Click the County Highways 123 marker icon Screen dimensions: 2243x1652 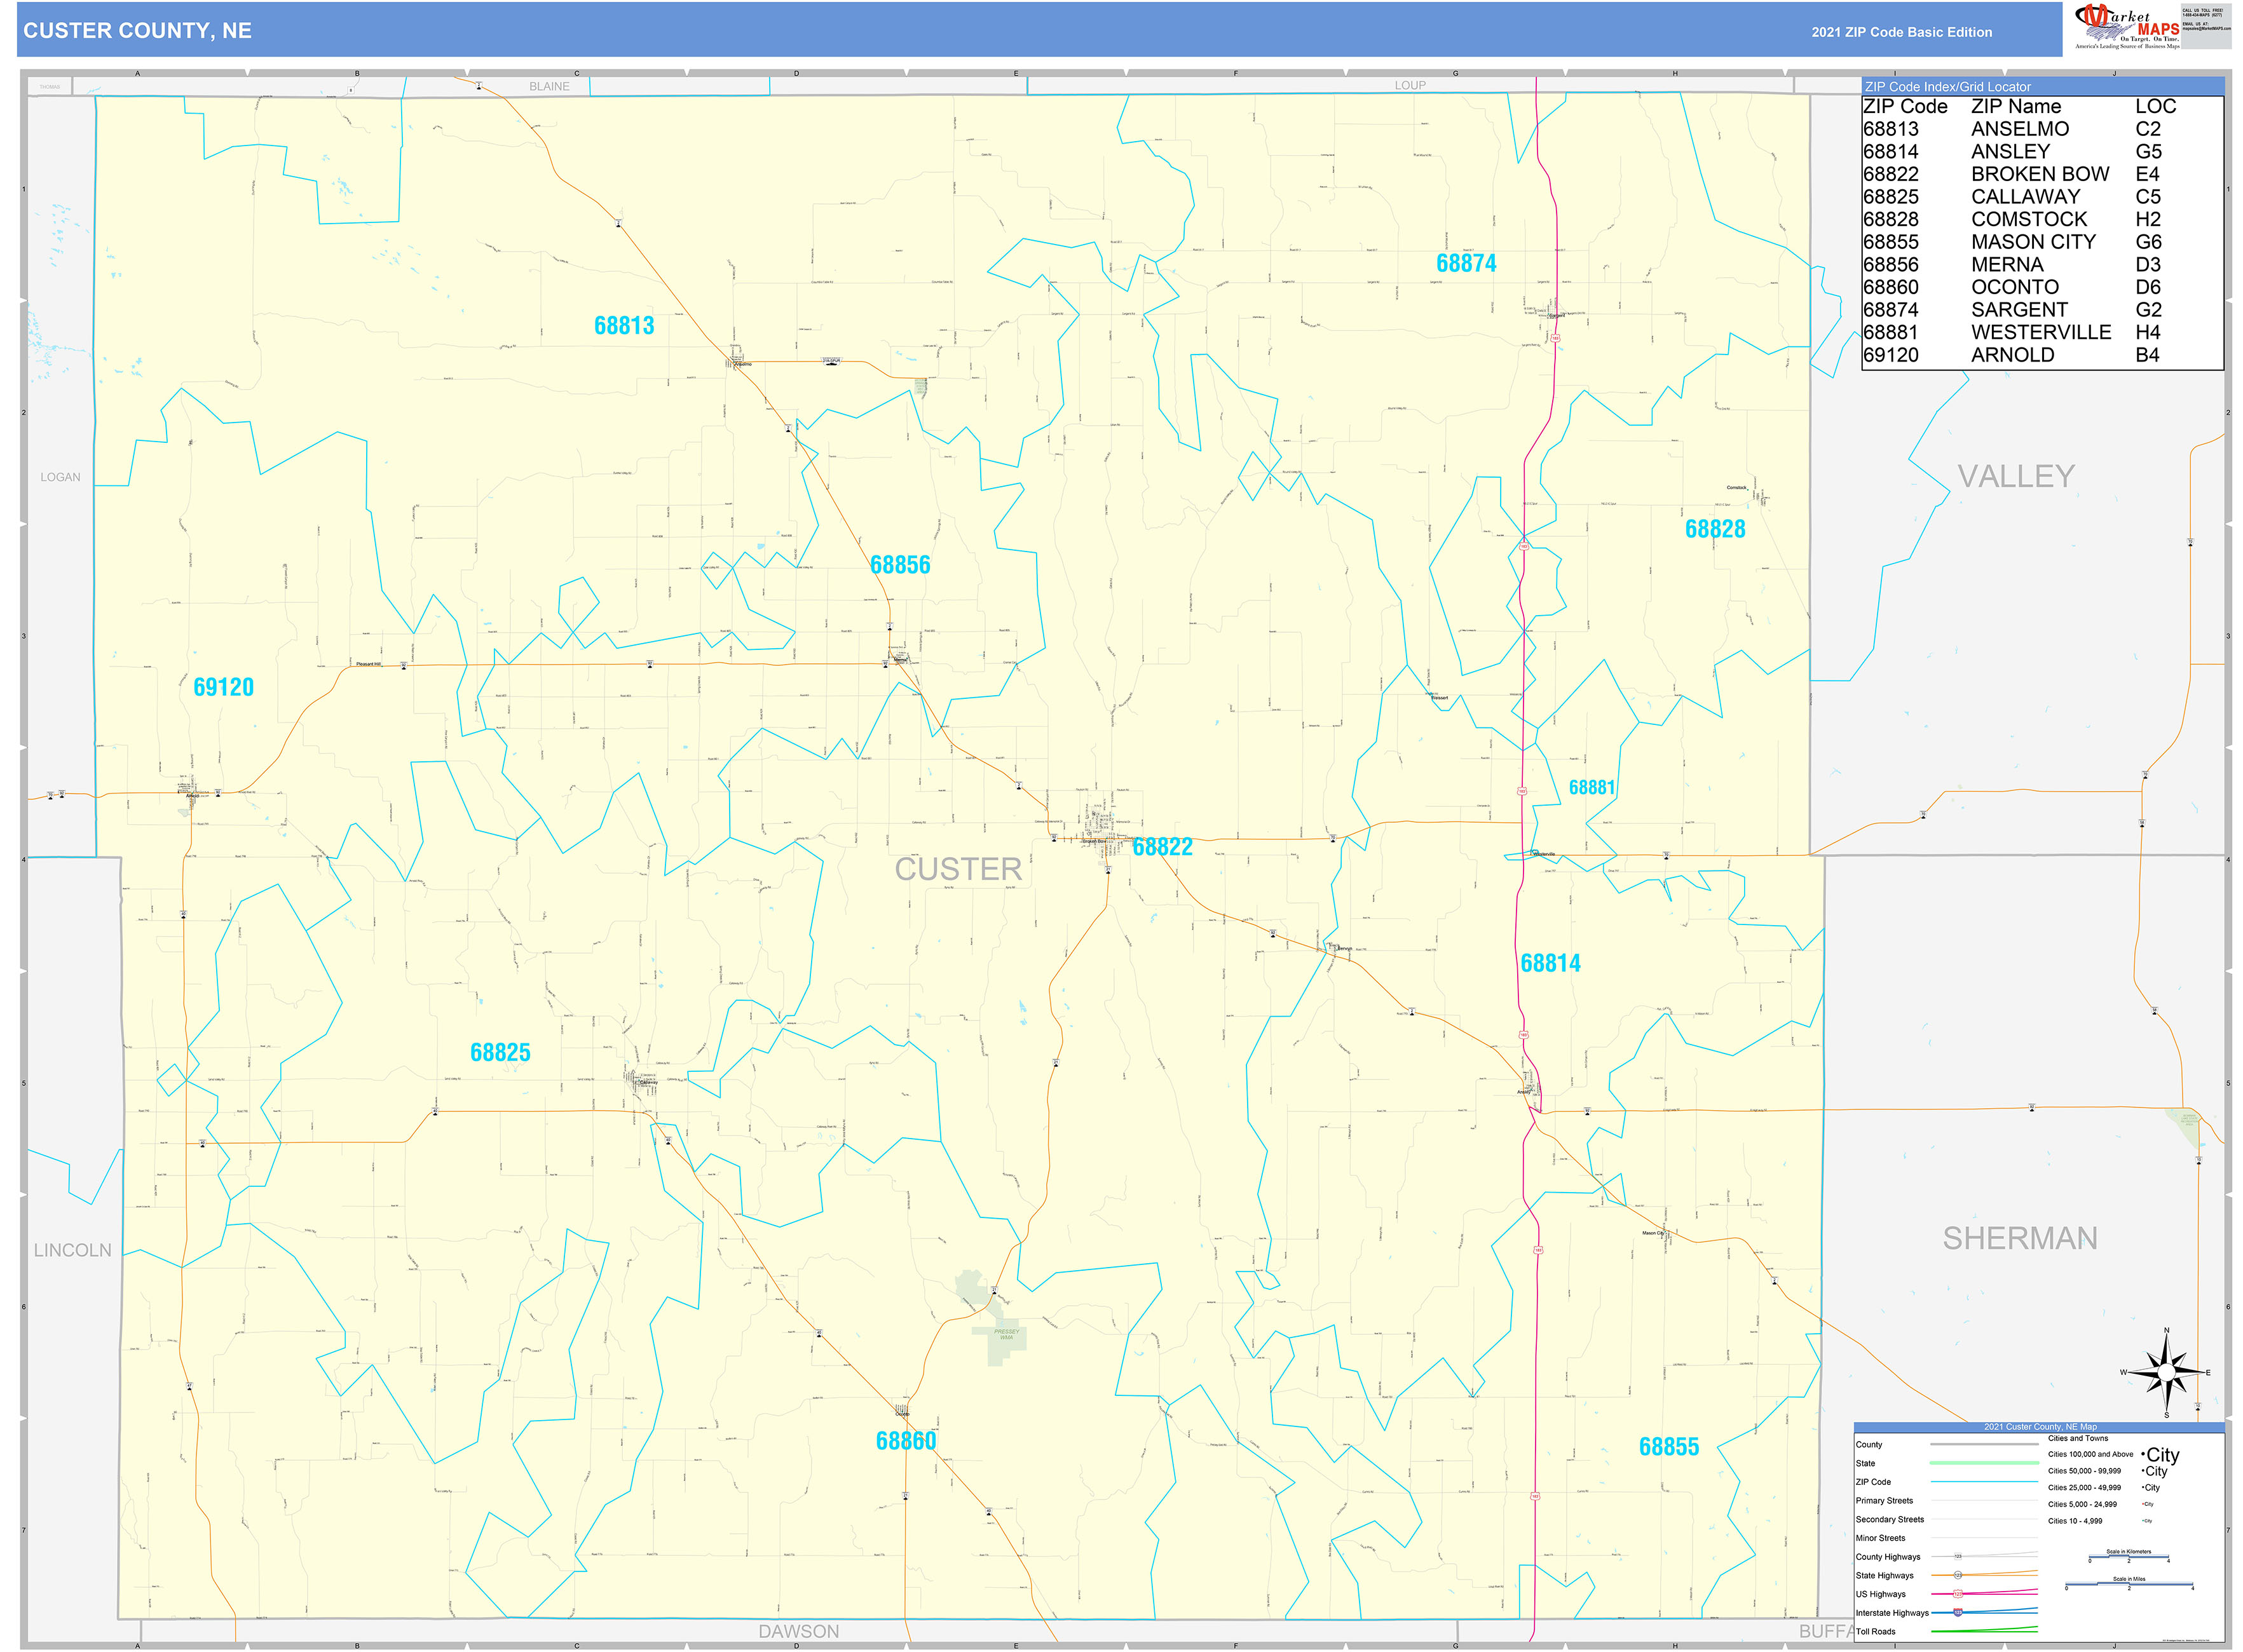pyautogui.click(x=1959, y=1556)
